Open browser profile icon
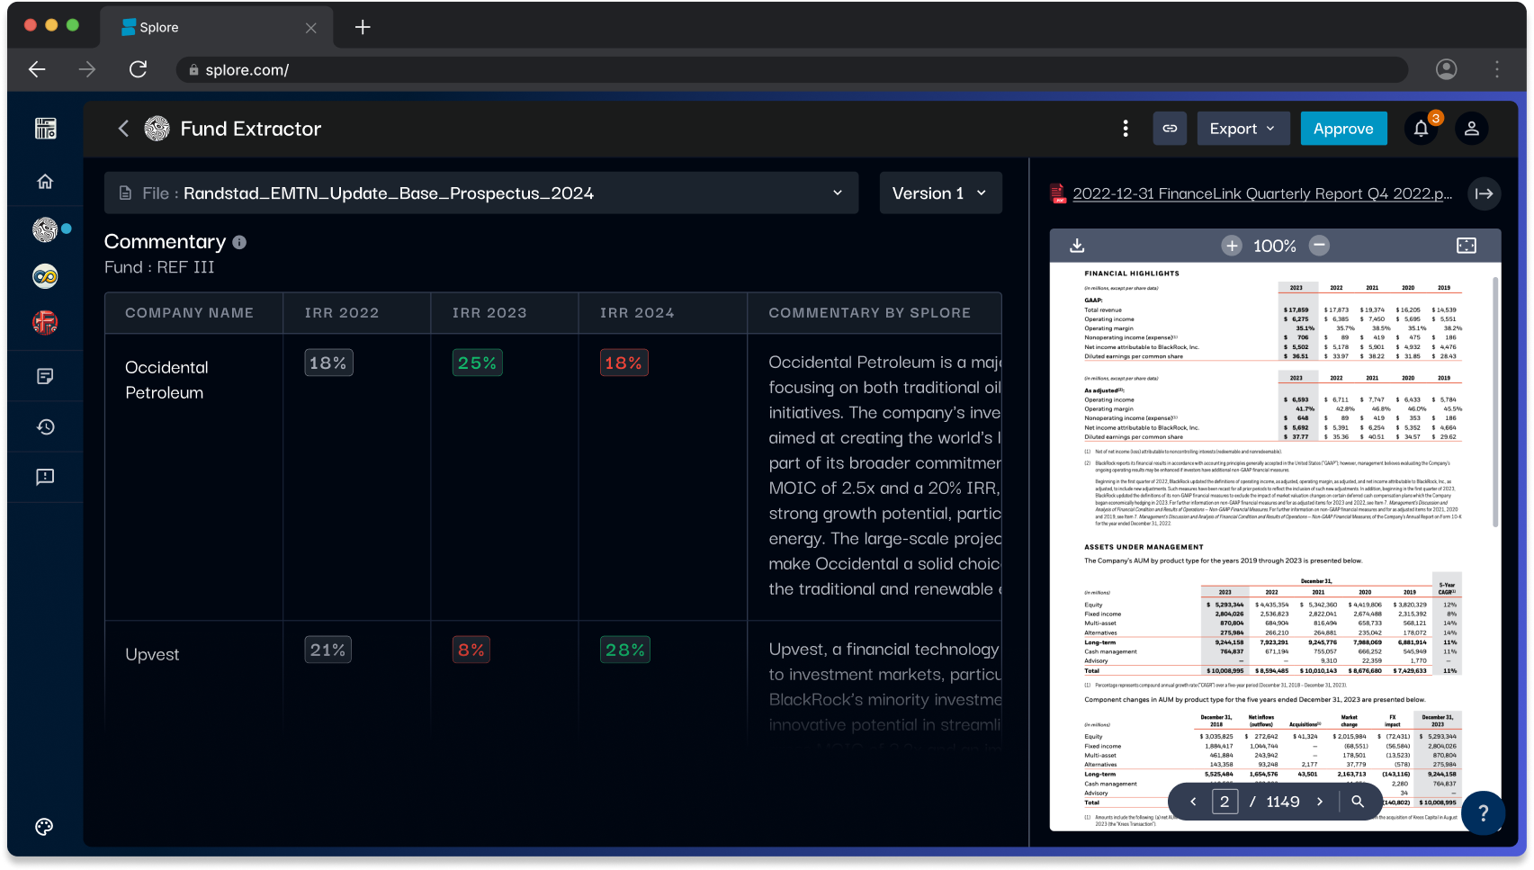 pos(1447,69)
